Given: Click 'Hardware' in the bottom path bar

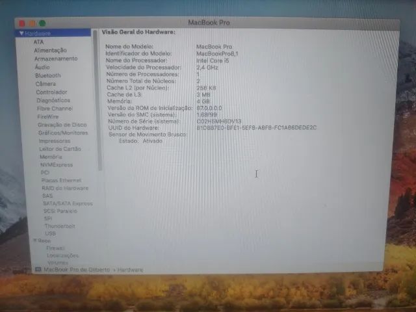Looking at the screenshot, I should tap(130, 270).
